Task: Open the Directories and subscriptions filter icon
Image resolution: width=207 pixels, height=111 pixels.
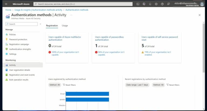Action: pyautogui.click(x=144, y=4)
